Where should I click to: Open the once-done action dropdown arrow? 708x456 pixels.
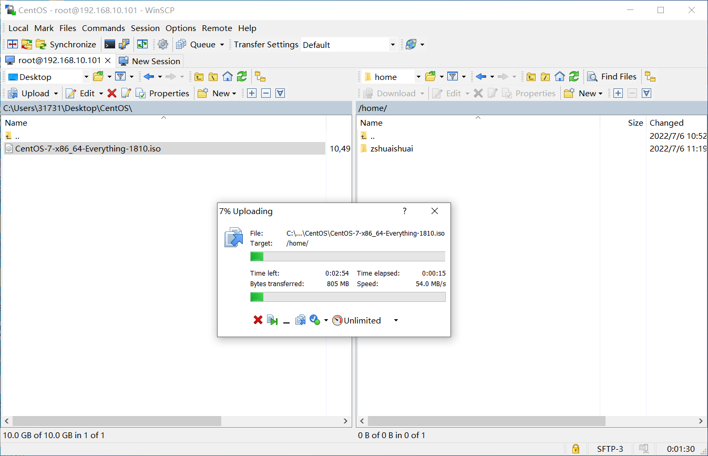[326, 320]
